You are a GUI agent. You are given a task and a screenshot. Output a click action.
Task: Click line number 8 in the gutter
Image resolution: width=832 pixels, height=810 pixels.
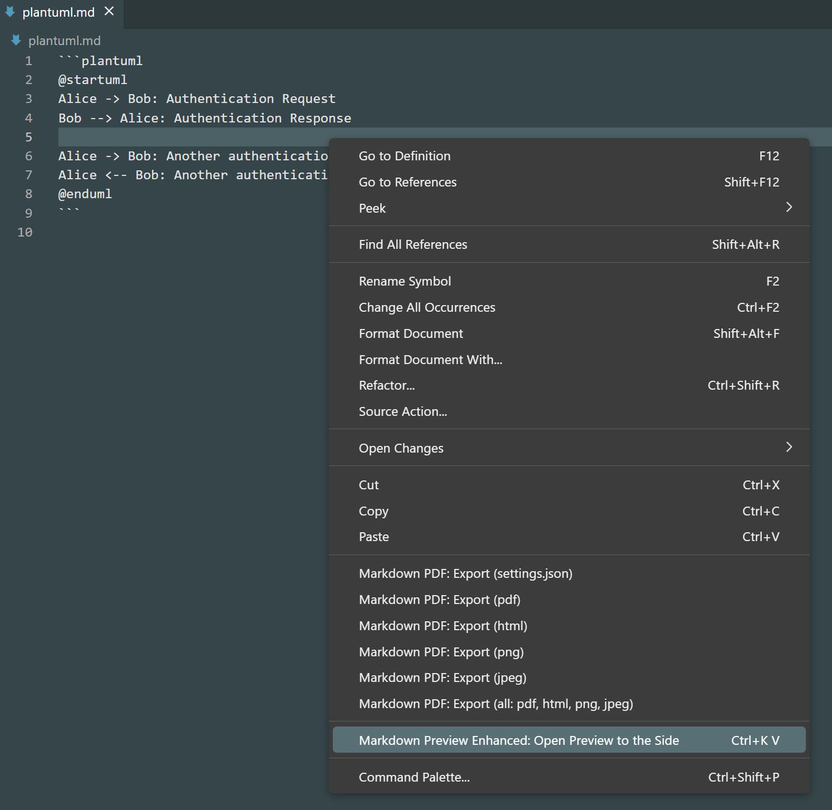[28, 194]
